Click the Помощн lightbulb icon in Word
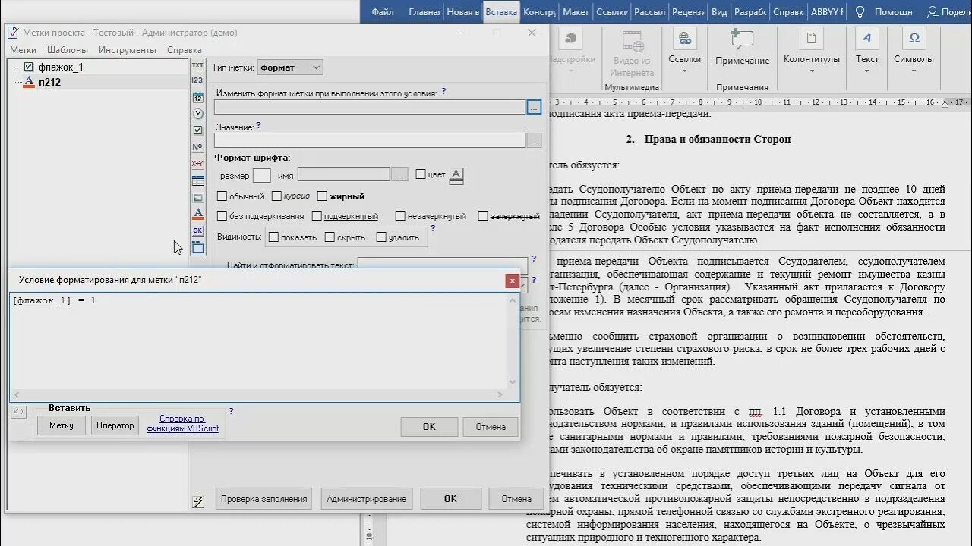972x546 pixels. (860, 11)
